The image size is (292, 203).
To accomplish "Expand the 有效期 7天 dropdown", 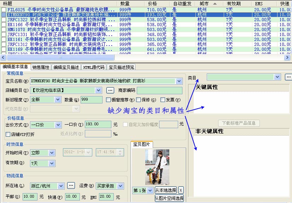I will pos(52,163).
